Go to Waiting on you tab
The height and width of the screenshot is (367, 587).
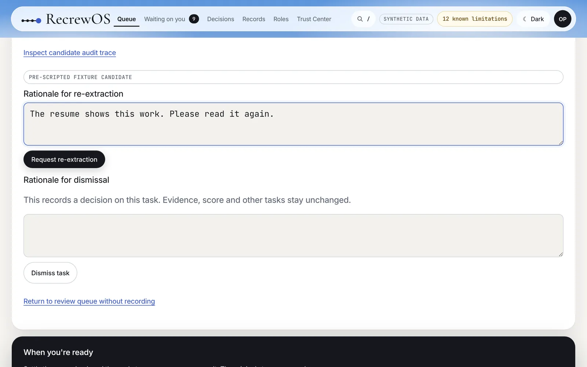[x=165, y=19]
